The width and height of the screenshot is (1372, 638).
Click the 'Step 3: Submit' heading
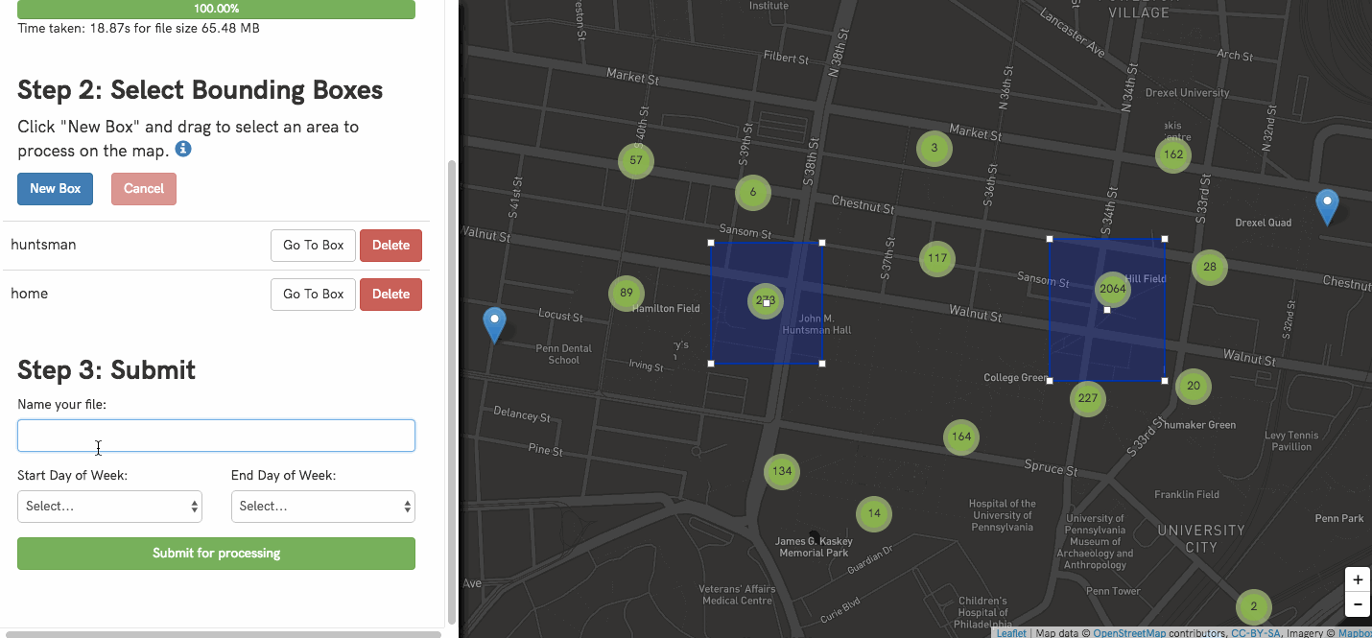coord(106,370)
